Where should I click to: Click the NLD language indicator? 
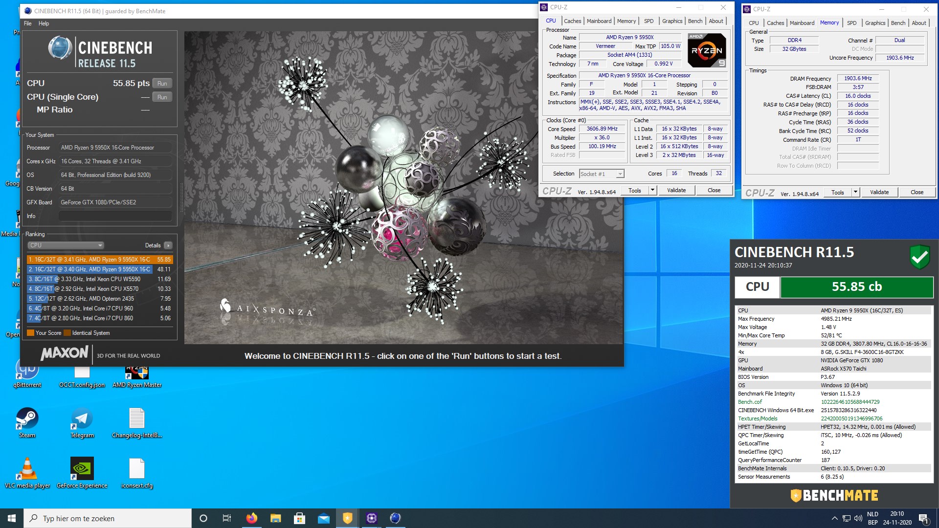(x=872, y=514)
